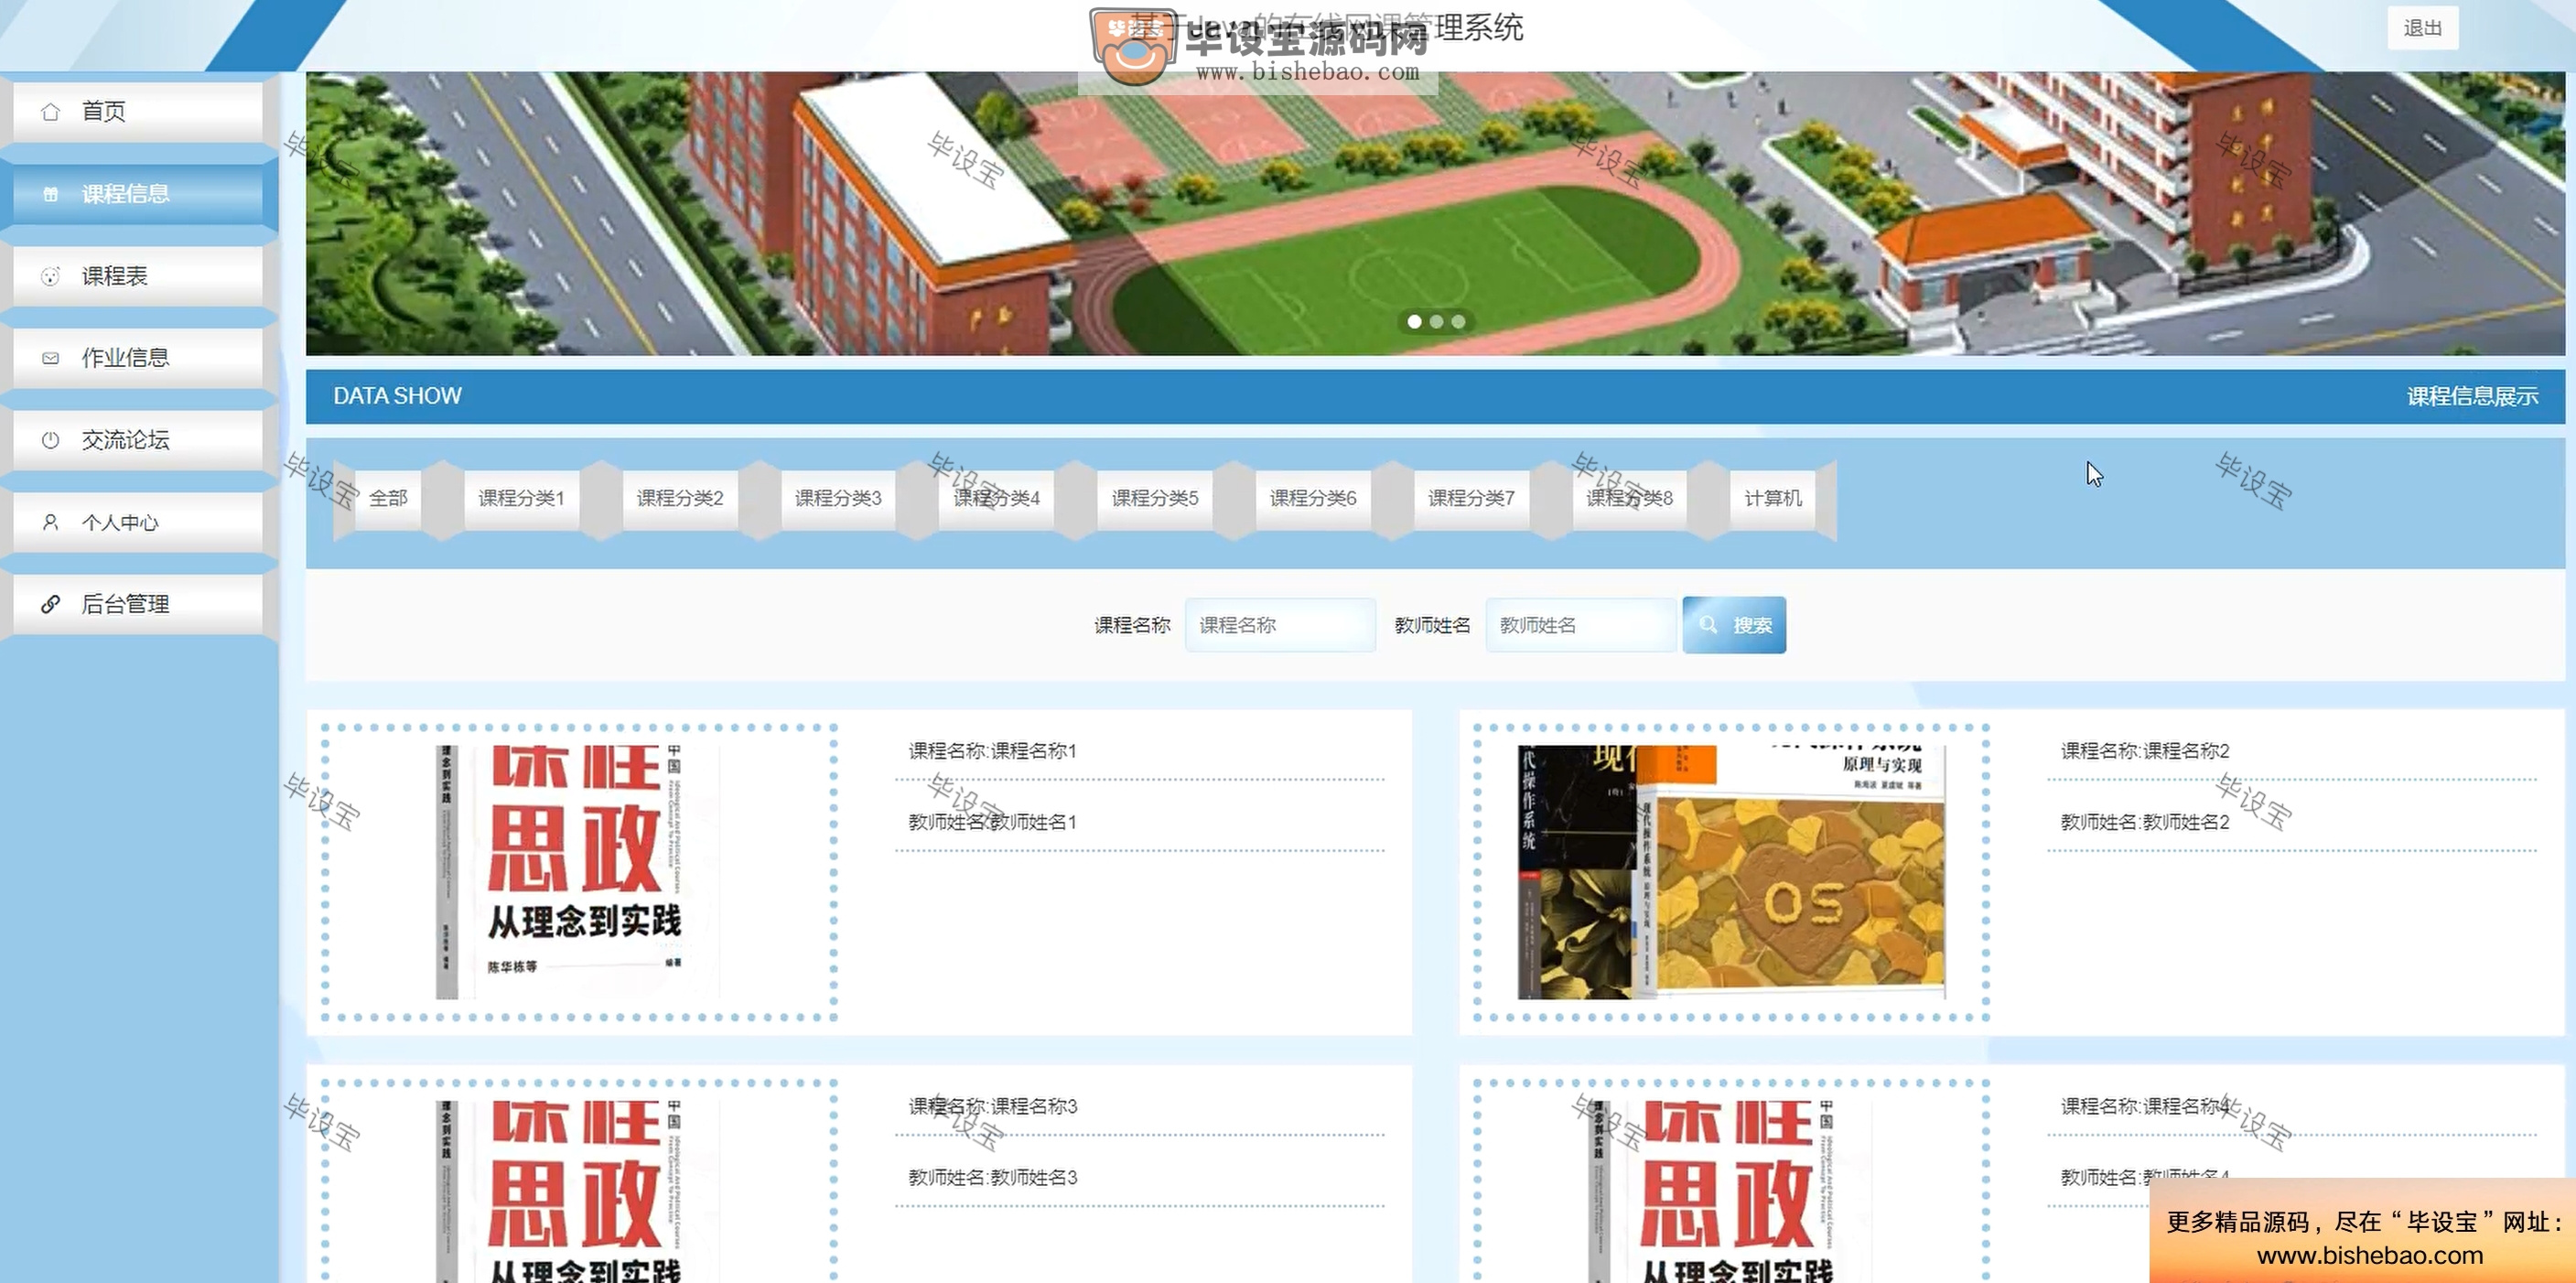Click the magnifier icon in the search button

point(1708,625)
